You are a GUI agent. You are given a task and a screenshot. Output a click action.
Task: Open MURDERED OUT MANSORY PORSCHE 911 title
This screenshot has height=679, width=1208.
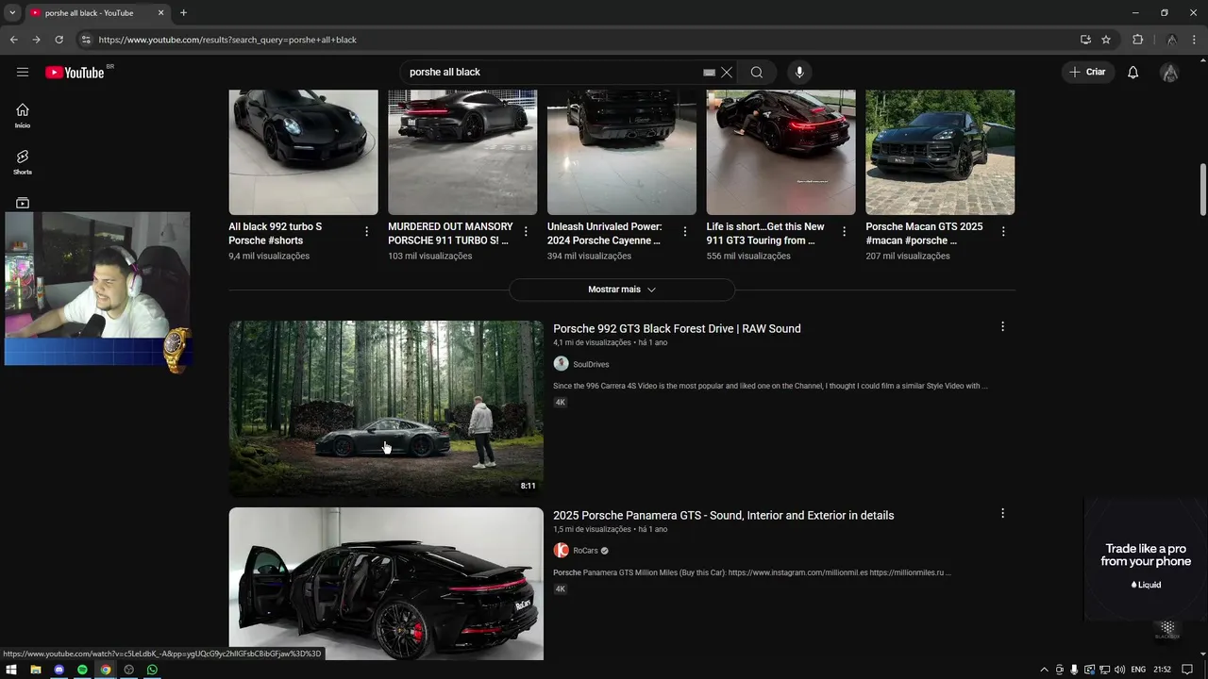[x=450, y=233]
